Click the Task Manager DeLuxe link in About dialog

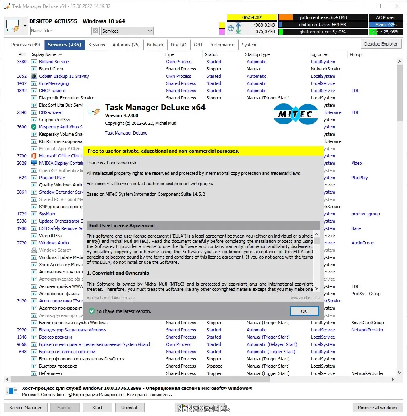pos(126,133)
